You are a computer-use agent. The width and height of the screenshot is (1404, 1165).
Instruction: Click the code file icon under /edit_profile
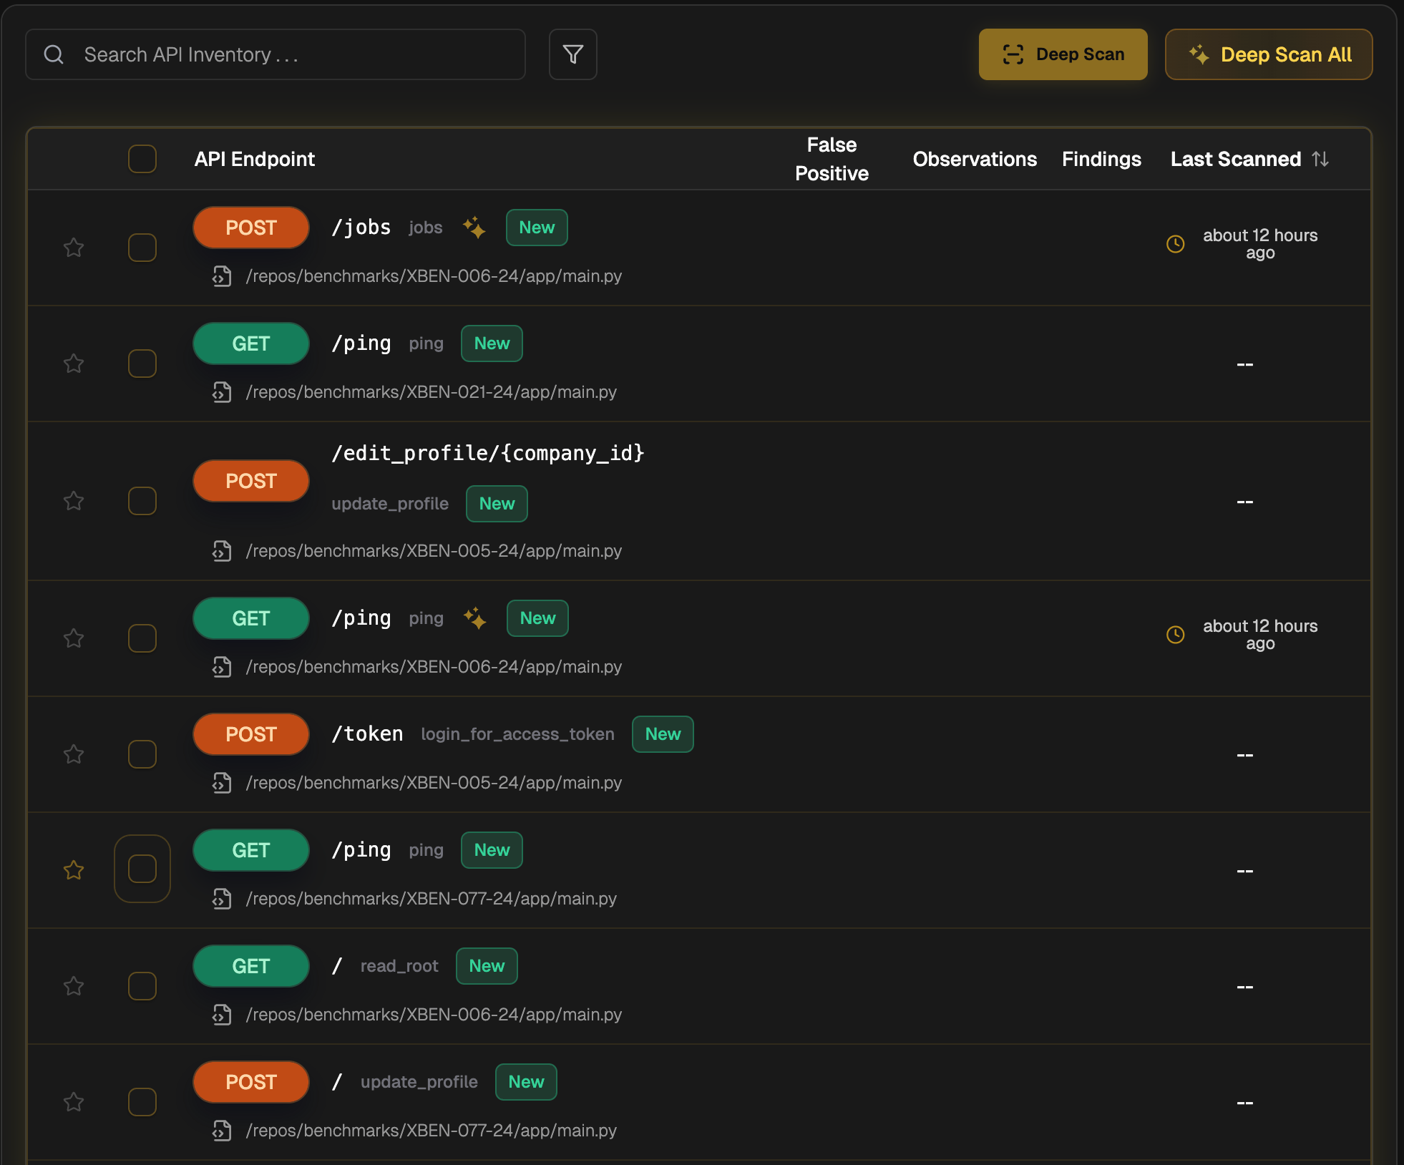[x=222, y=551]
